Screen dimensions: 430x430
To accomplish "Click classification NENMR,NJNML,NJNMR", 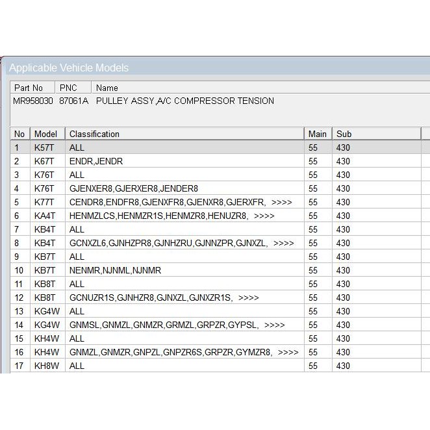I will [115, 270].
